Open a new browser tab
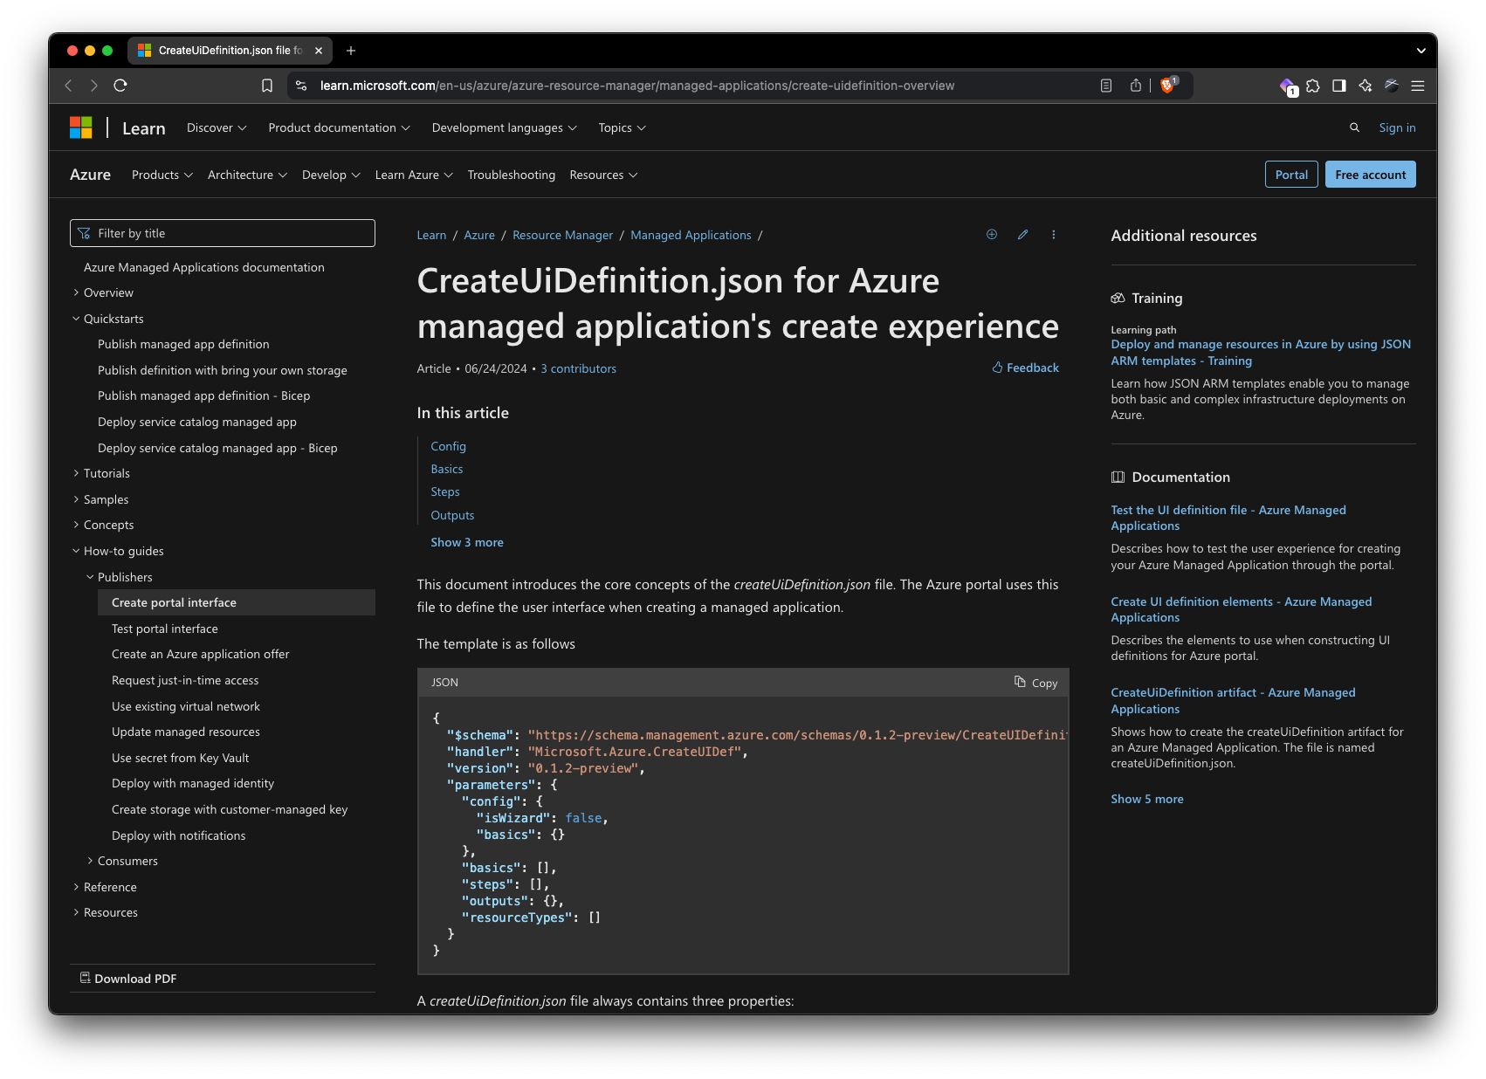 pyautogui.click(x=351, y=51)
